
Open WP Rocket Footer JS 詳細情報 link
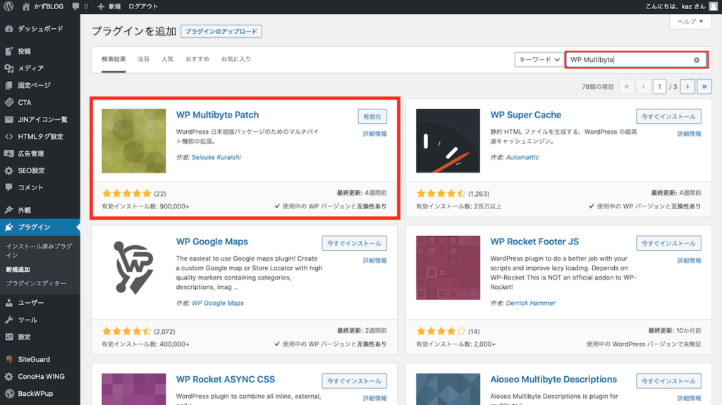pyautogui.click(x=690, y=260)
